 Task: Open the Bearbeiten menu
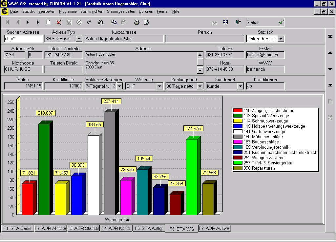click(47, 11)
